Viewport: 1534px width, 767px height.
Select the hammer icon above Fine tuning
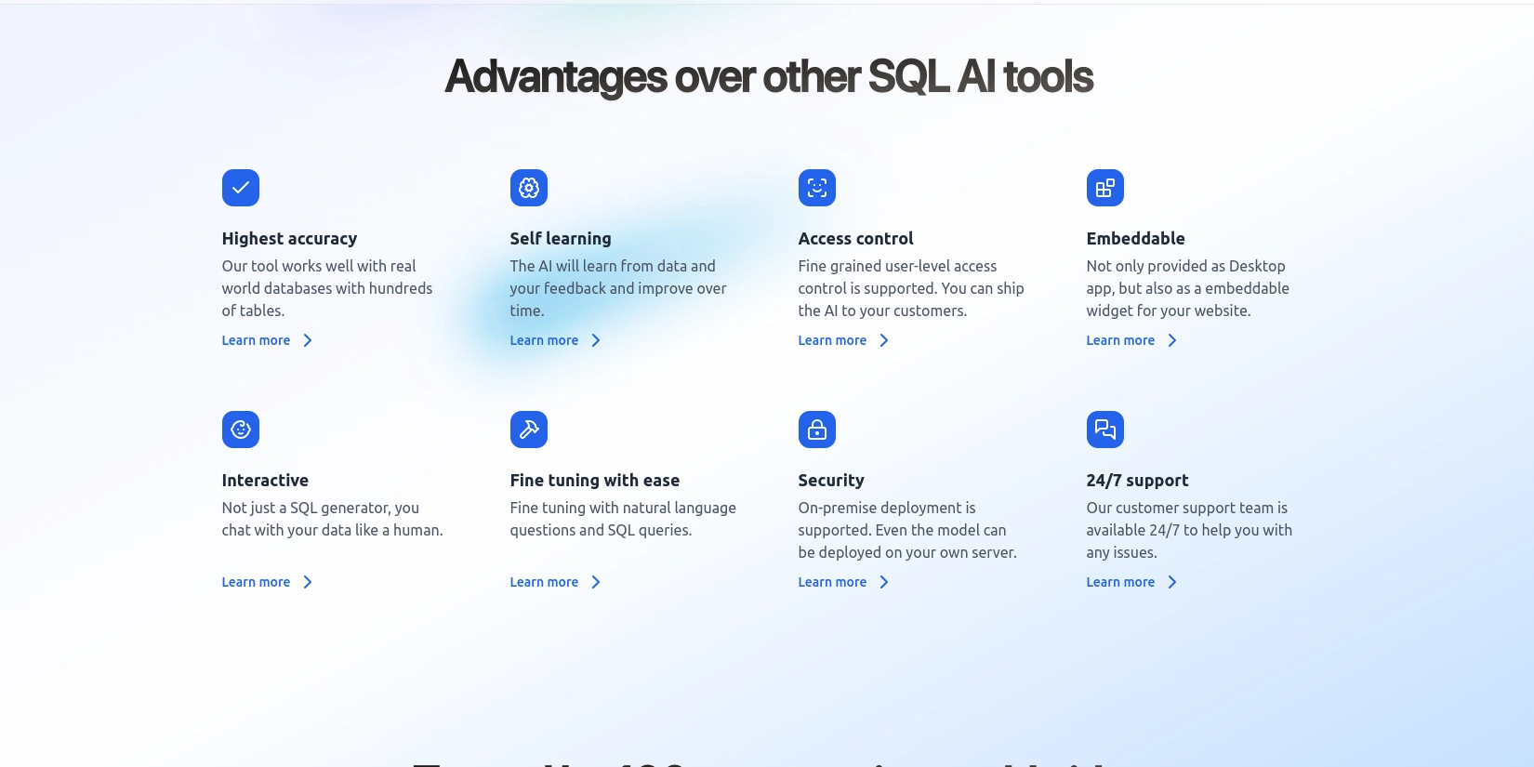(x=529, y=429)
